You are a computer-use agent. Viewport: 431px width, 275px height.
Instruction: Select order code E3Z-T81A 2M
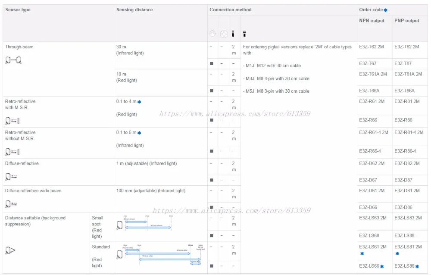(x=408, y=74)
